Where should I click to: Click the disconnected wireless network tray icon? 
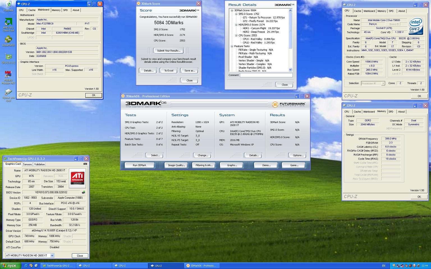398,266
